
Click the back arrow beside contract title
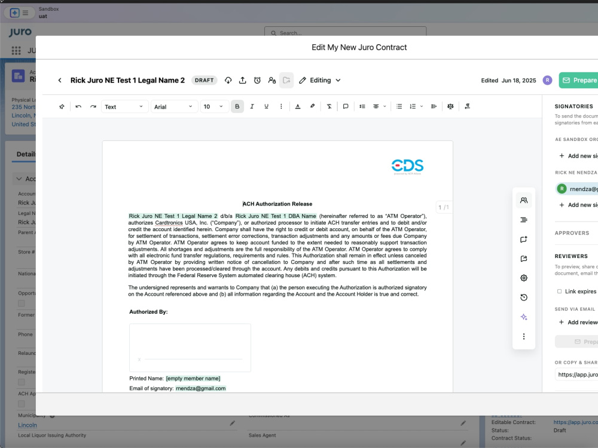[x=59, y=81]
